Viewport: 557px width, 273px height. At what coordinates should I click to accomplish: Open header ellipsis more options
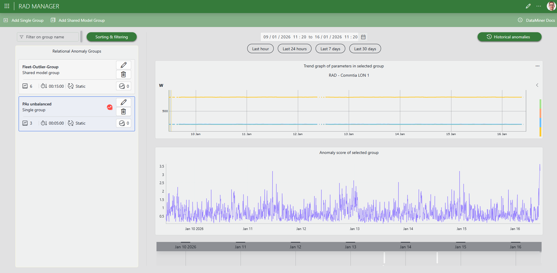coord(539,6)
